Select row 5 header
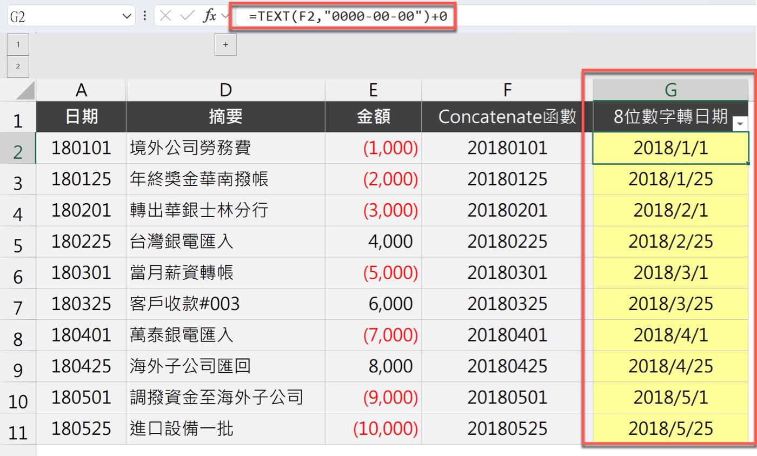The image size is (757, 456). click(x=18, y=242)
